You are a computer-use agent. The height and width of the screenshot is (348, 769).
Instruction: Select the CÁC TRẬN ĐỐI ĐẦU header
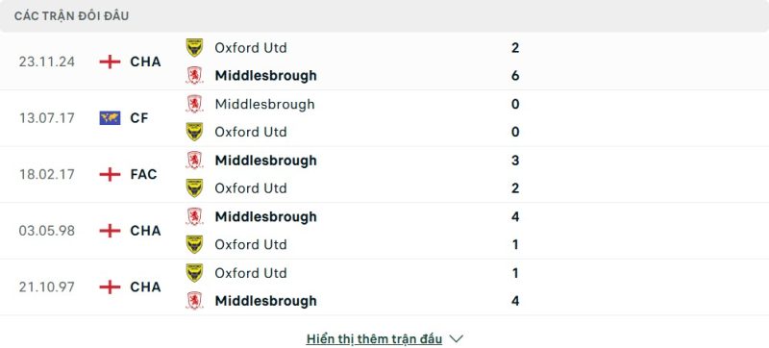click(x=71, y=16)
